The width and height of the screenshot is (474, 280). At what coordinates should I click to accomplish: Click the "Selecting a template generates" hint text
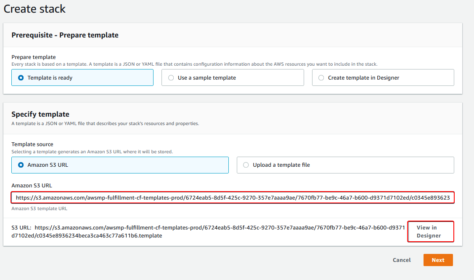click(x=92, y=152)
